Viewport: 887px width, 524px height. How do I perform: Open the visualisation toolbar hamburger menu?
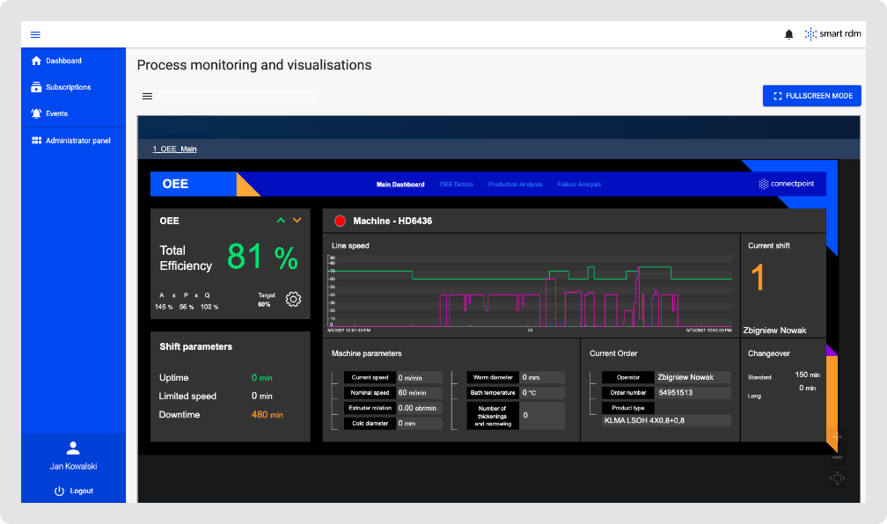147,96
